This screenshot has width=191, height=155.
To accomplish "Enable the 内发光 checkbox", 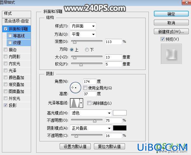I will tap(5, 63).
